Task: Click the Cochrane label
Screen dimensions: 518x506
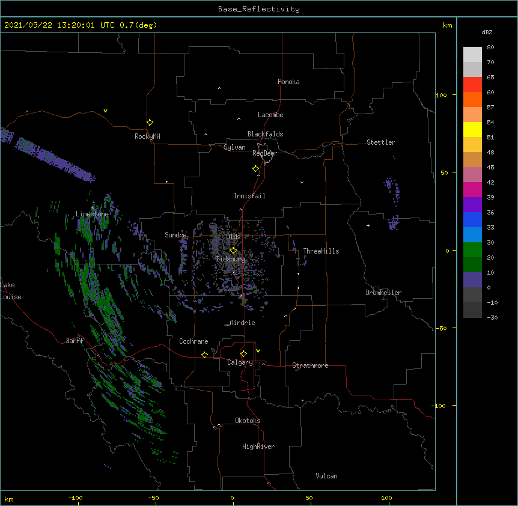Action: (193, 341)
